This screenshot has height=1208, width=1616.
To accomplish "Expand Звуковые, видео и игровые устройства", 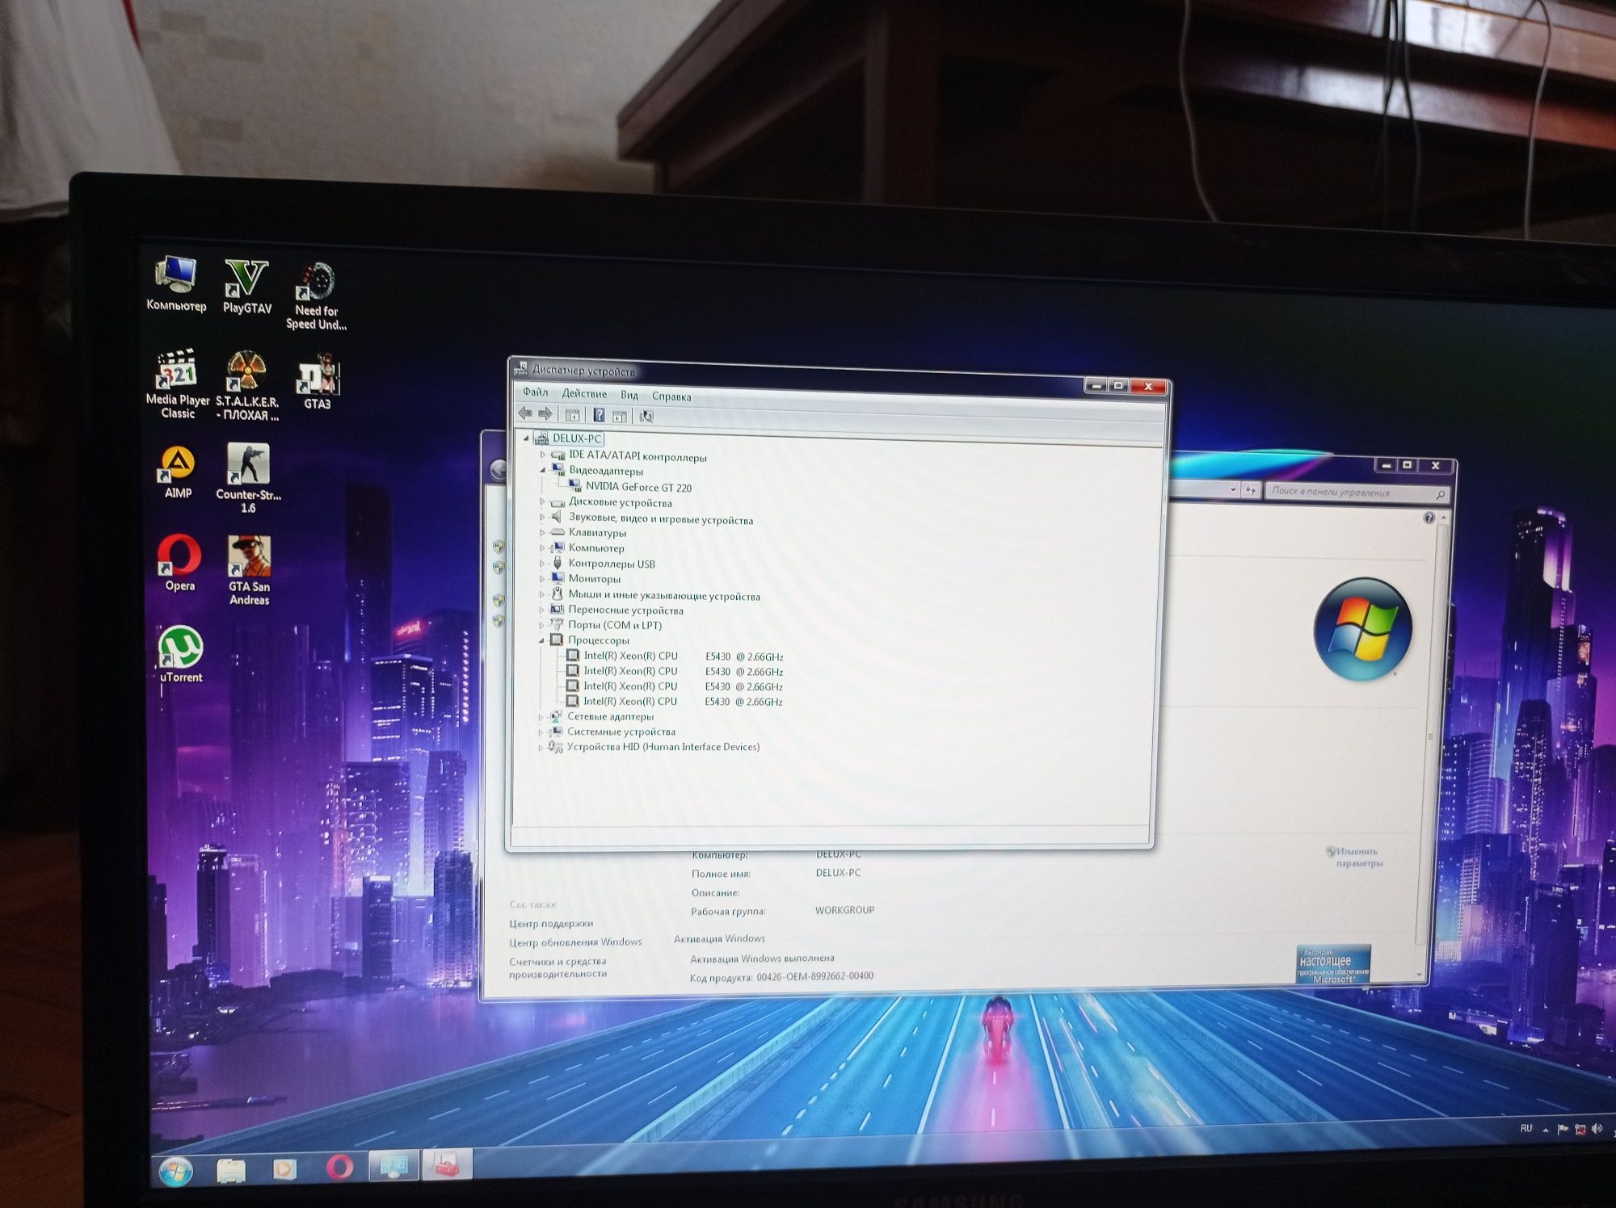I will (543, 517).
